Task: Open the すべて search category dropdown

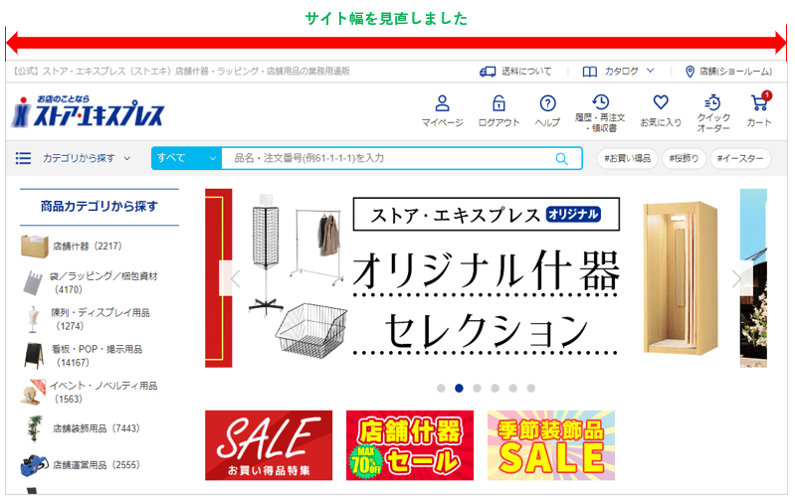Action: 187,158
